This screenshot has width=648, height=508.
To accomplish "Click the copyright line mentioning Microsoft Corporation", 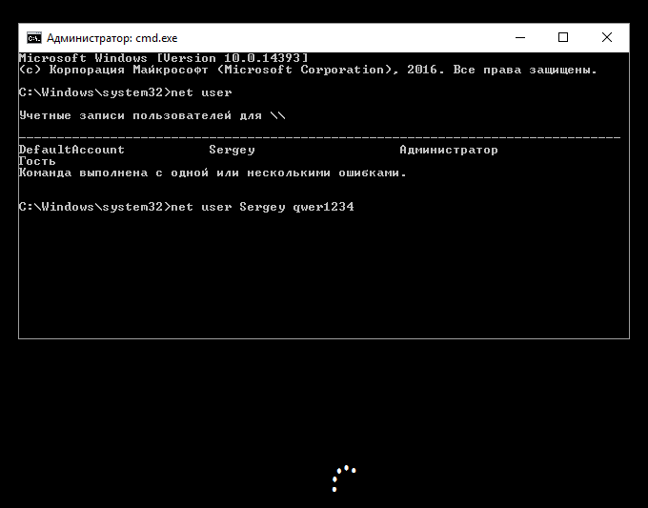I will coord(308,70).
